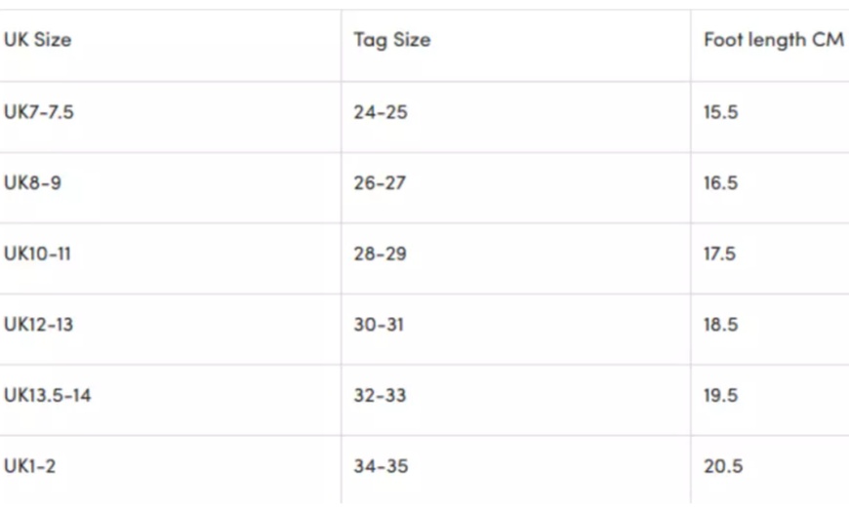849x511 pixels.
Task: Click the 18.5 foot length value
Action: (x=721, y=325)
